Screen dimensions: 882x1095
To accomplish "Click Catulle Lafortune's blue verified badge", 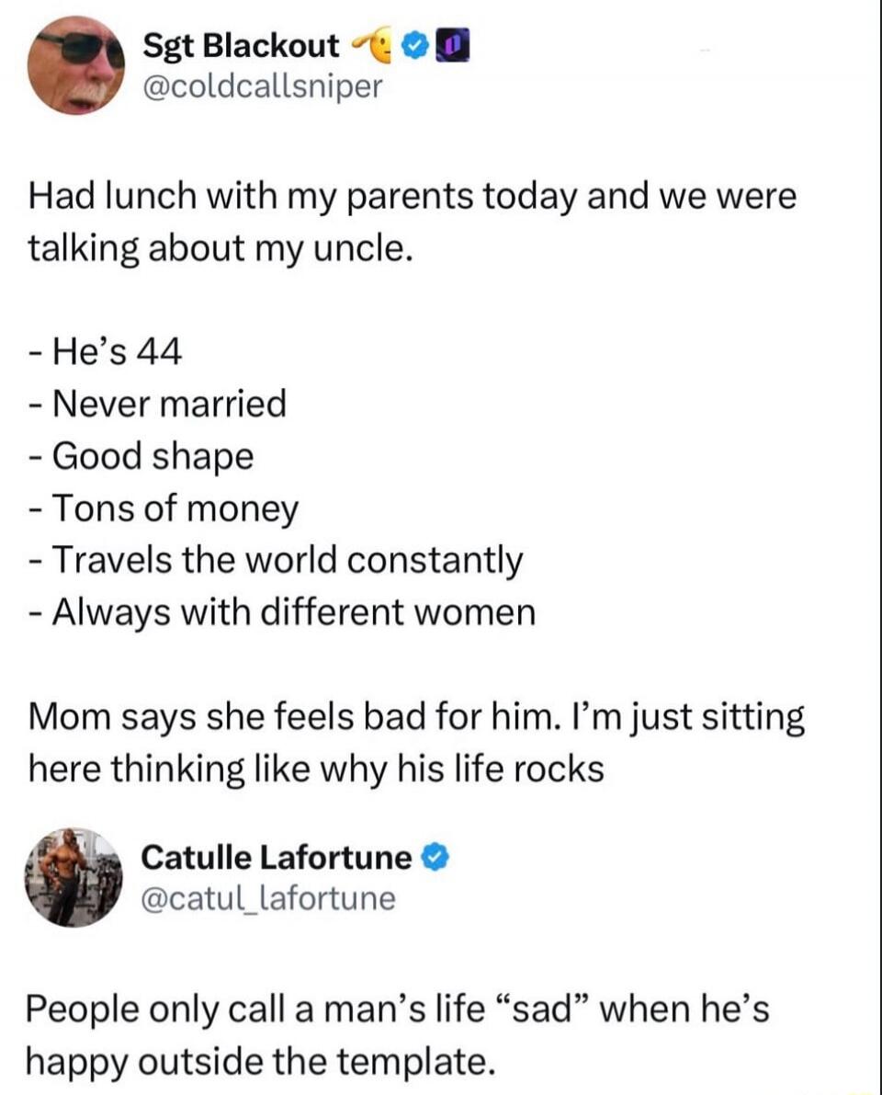I will (437, 858).
